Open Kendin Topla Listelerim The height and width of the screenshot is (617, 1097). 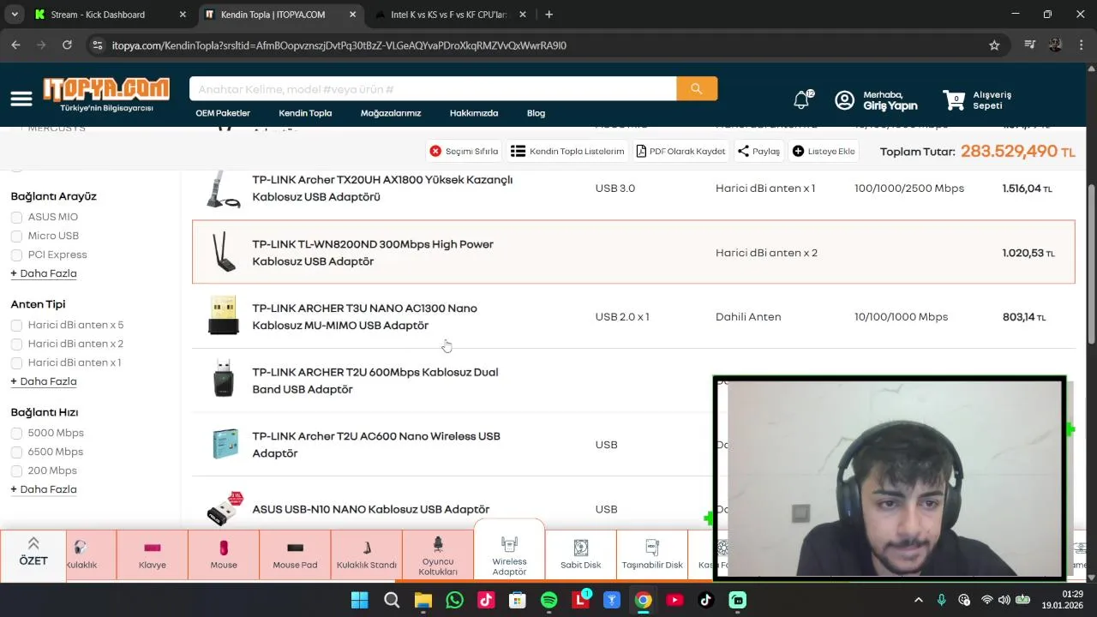point(567,152)
